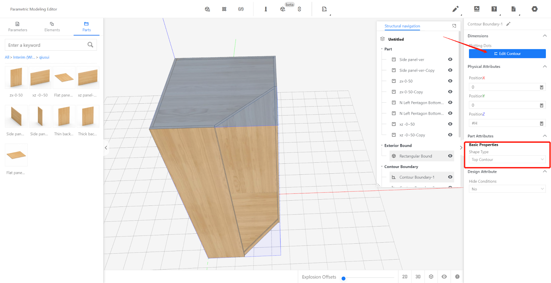Click the hexagon settings icon at top right

534,9
